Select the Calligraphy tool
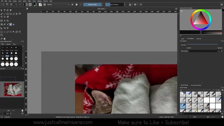The width and height of the screenshot is (224, 126). [x=10, y=10]
